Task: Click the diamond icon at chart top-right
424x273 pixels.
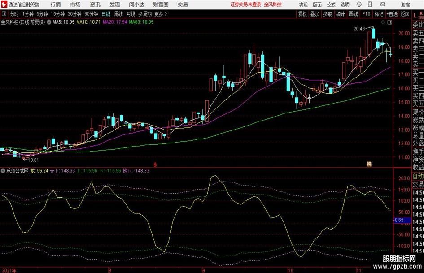Action: click(x=383, y=22)
